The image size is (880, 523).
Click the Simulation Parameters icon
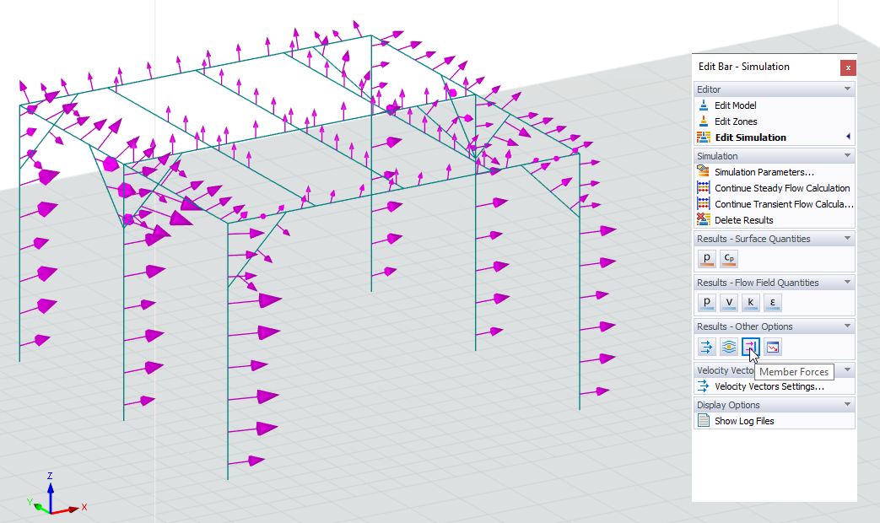(703, 171)
